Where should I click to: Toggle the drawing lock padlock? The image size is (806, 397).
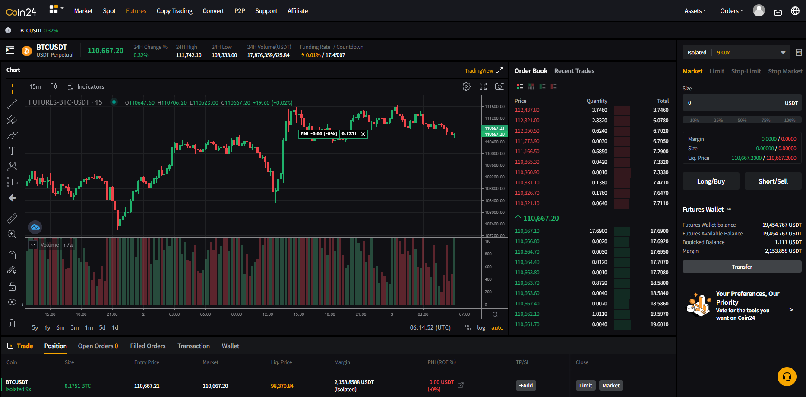[12, 286]
